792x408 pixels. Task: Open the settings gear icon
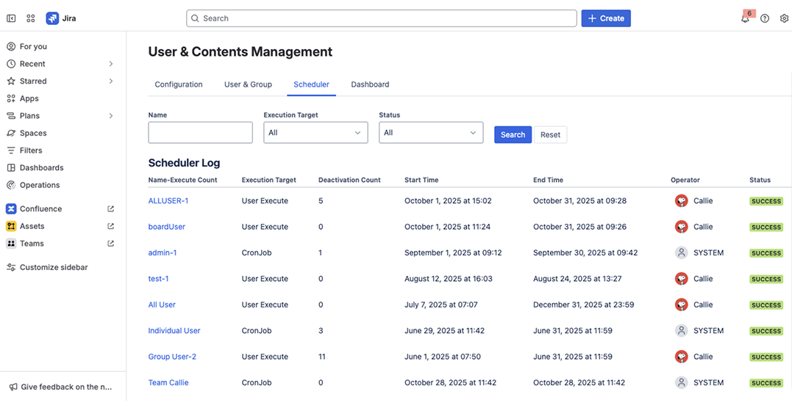coord(784,18)
